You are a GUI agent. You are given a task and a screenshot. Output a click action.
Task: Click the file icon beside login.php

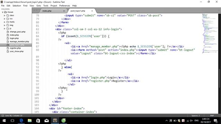(x=8, y=38)
